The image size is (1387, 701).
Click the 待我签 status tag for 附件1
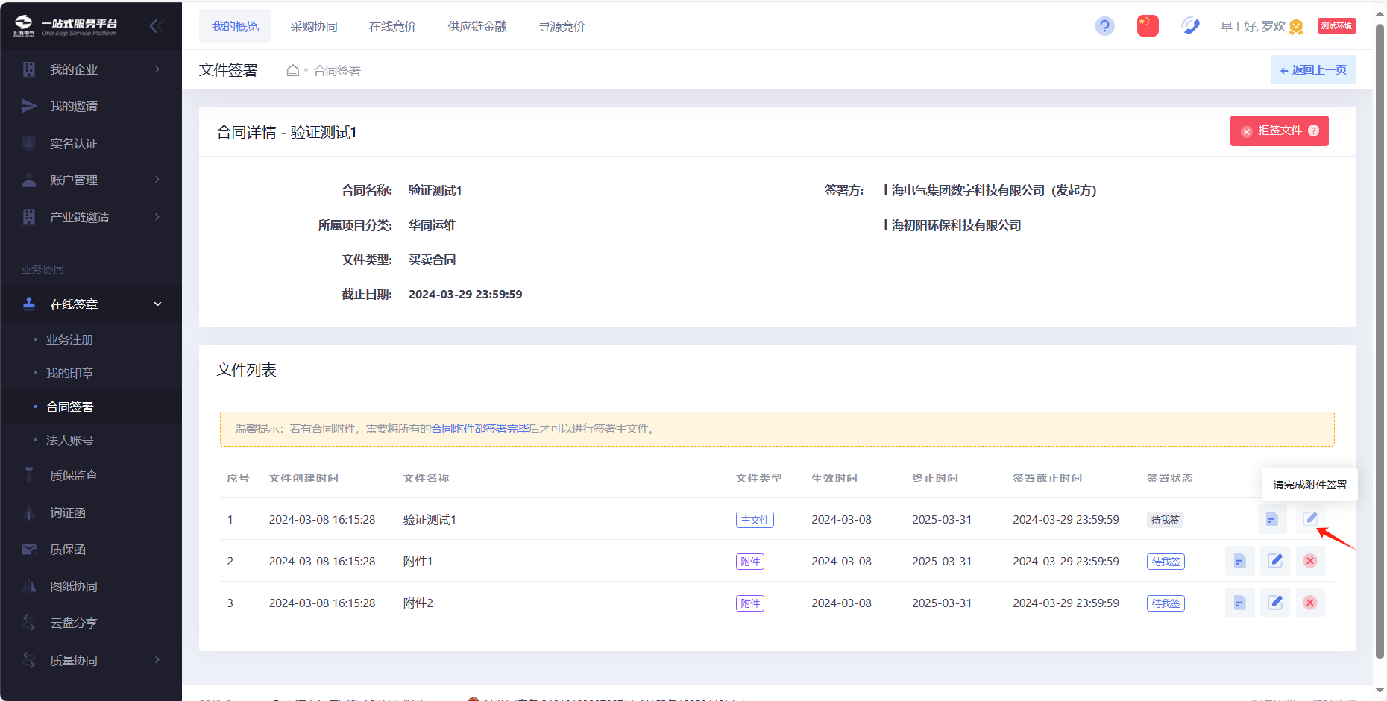(x=1166, y=562)
